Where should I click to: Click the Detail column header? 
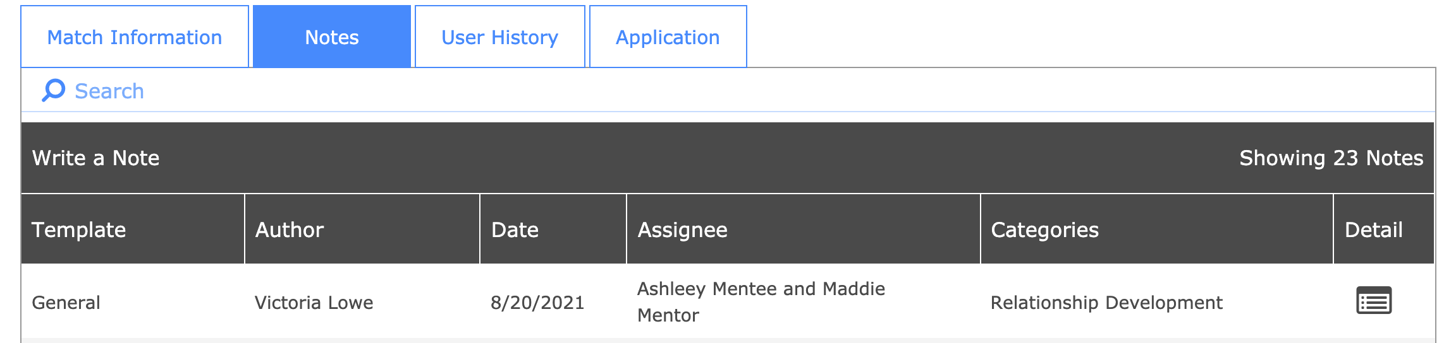click(x=1373, y=230)
